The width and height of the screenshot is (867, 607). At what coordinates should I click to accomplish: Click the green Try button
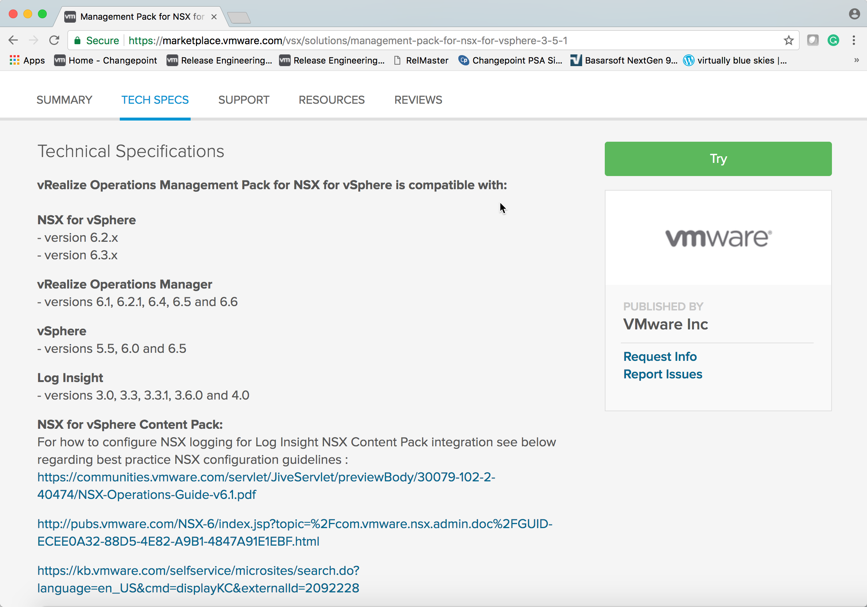(x=718, y=159)
